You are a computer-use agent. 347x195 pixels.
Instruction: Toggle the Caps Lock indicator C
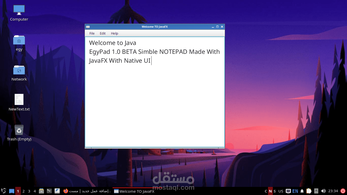tap(266, 191)
